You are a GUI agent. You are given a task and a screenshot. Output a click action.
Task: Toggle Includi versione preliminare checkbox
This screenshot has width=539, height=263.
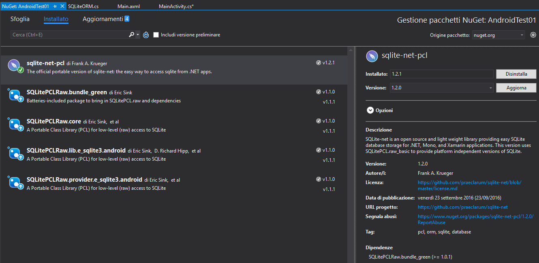tap(156, 35)
